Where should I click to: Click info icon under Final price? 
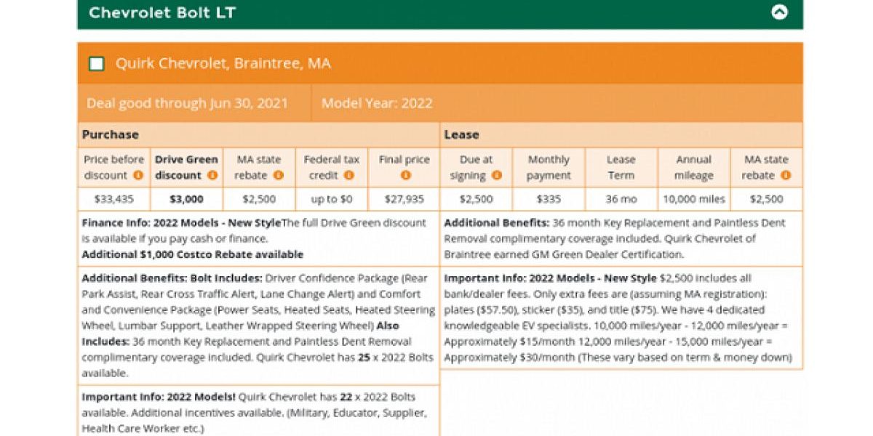point(404,175)
